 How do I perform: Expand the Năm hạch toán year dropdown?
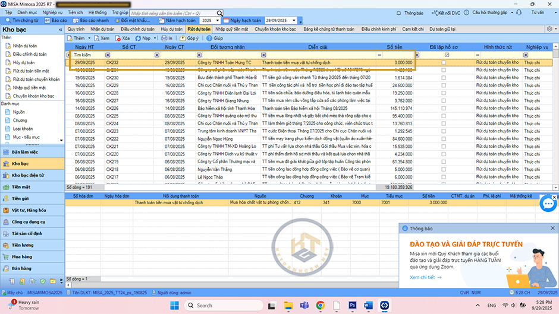(x=218, y=20)
